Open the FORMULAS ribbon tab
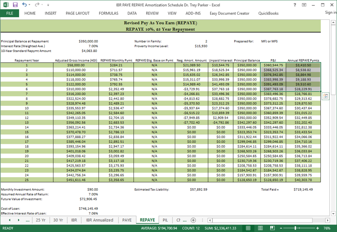The image size is (337, 232). click(x=108, y=13)
